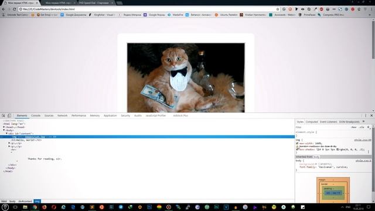
Task: Open the Chrome three-dot menu
Action: (371, 9)
